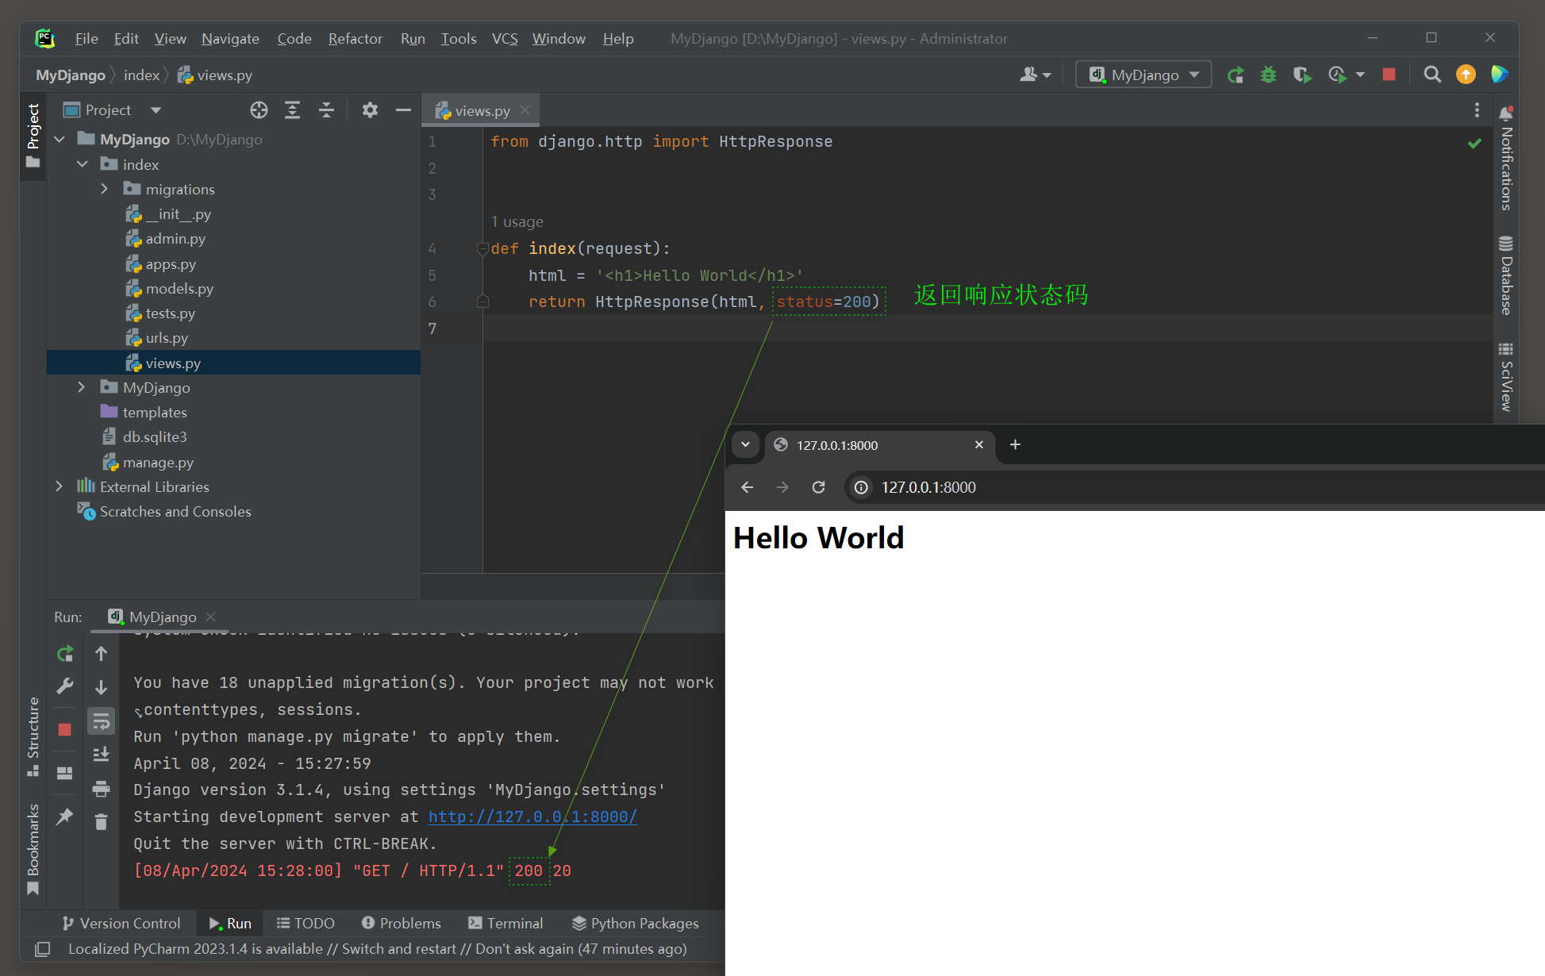Click the Rerun icon in Run panel
This screenshot has height=976, width=1545.
tap(65, 654)
